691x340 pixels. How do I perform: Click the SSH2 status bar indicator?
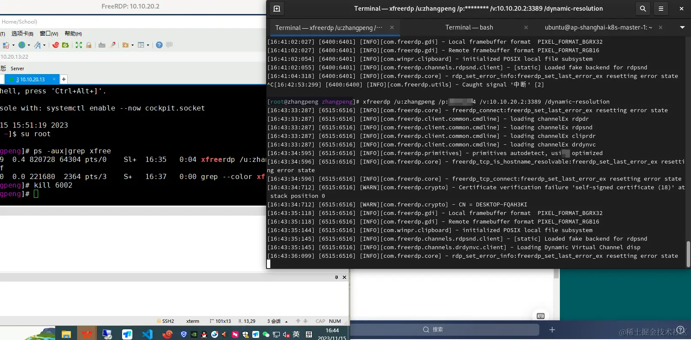(165, 321)
